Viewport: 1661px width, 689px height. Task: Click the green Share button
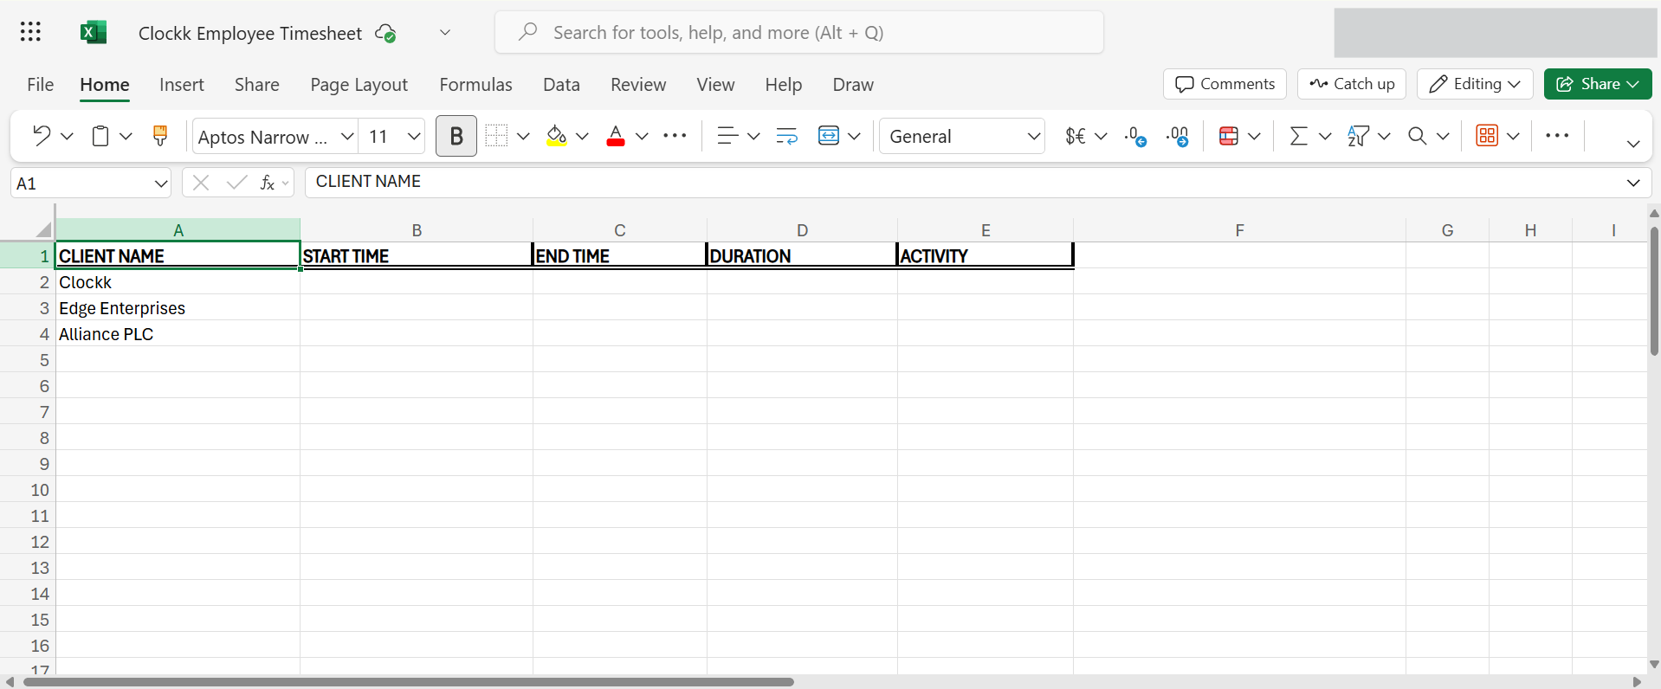[1598, 84]
